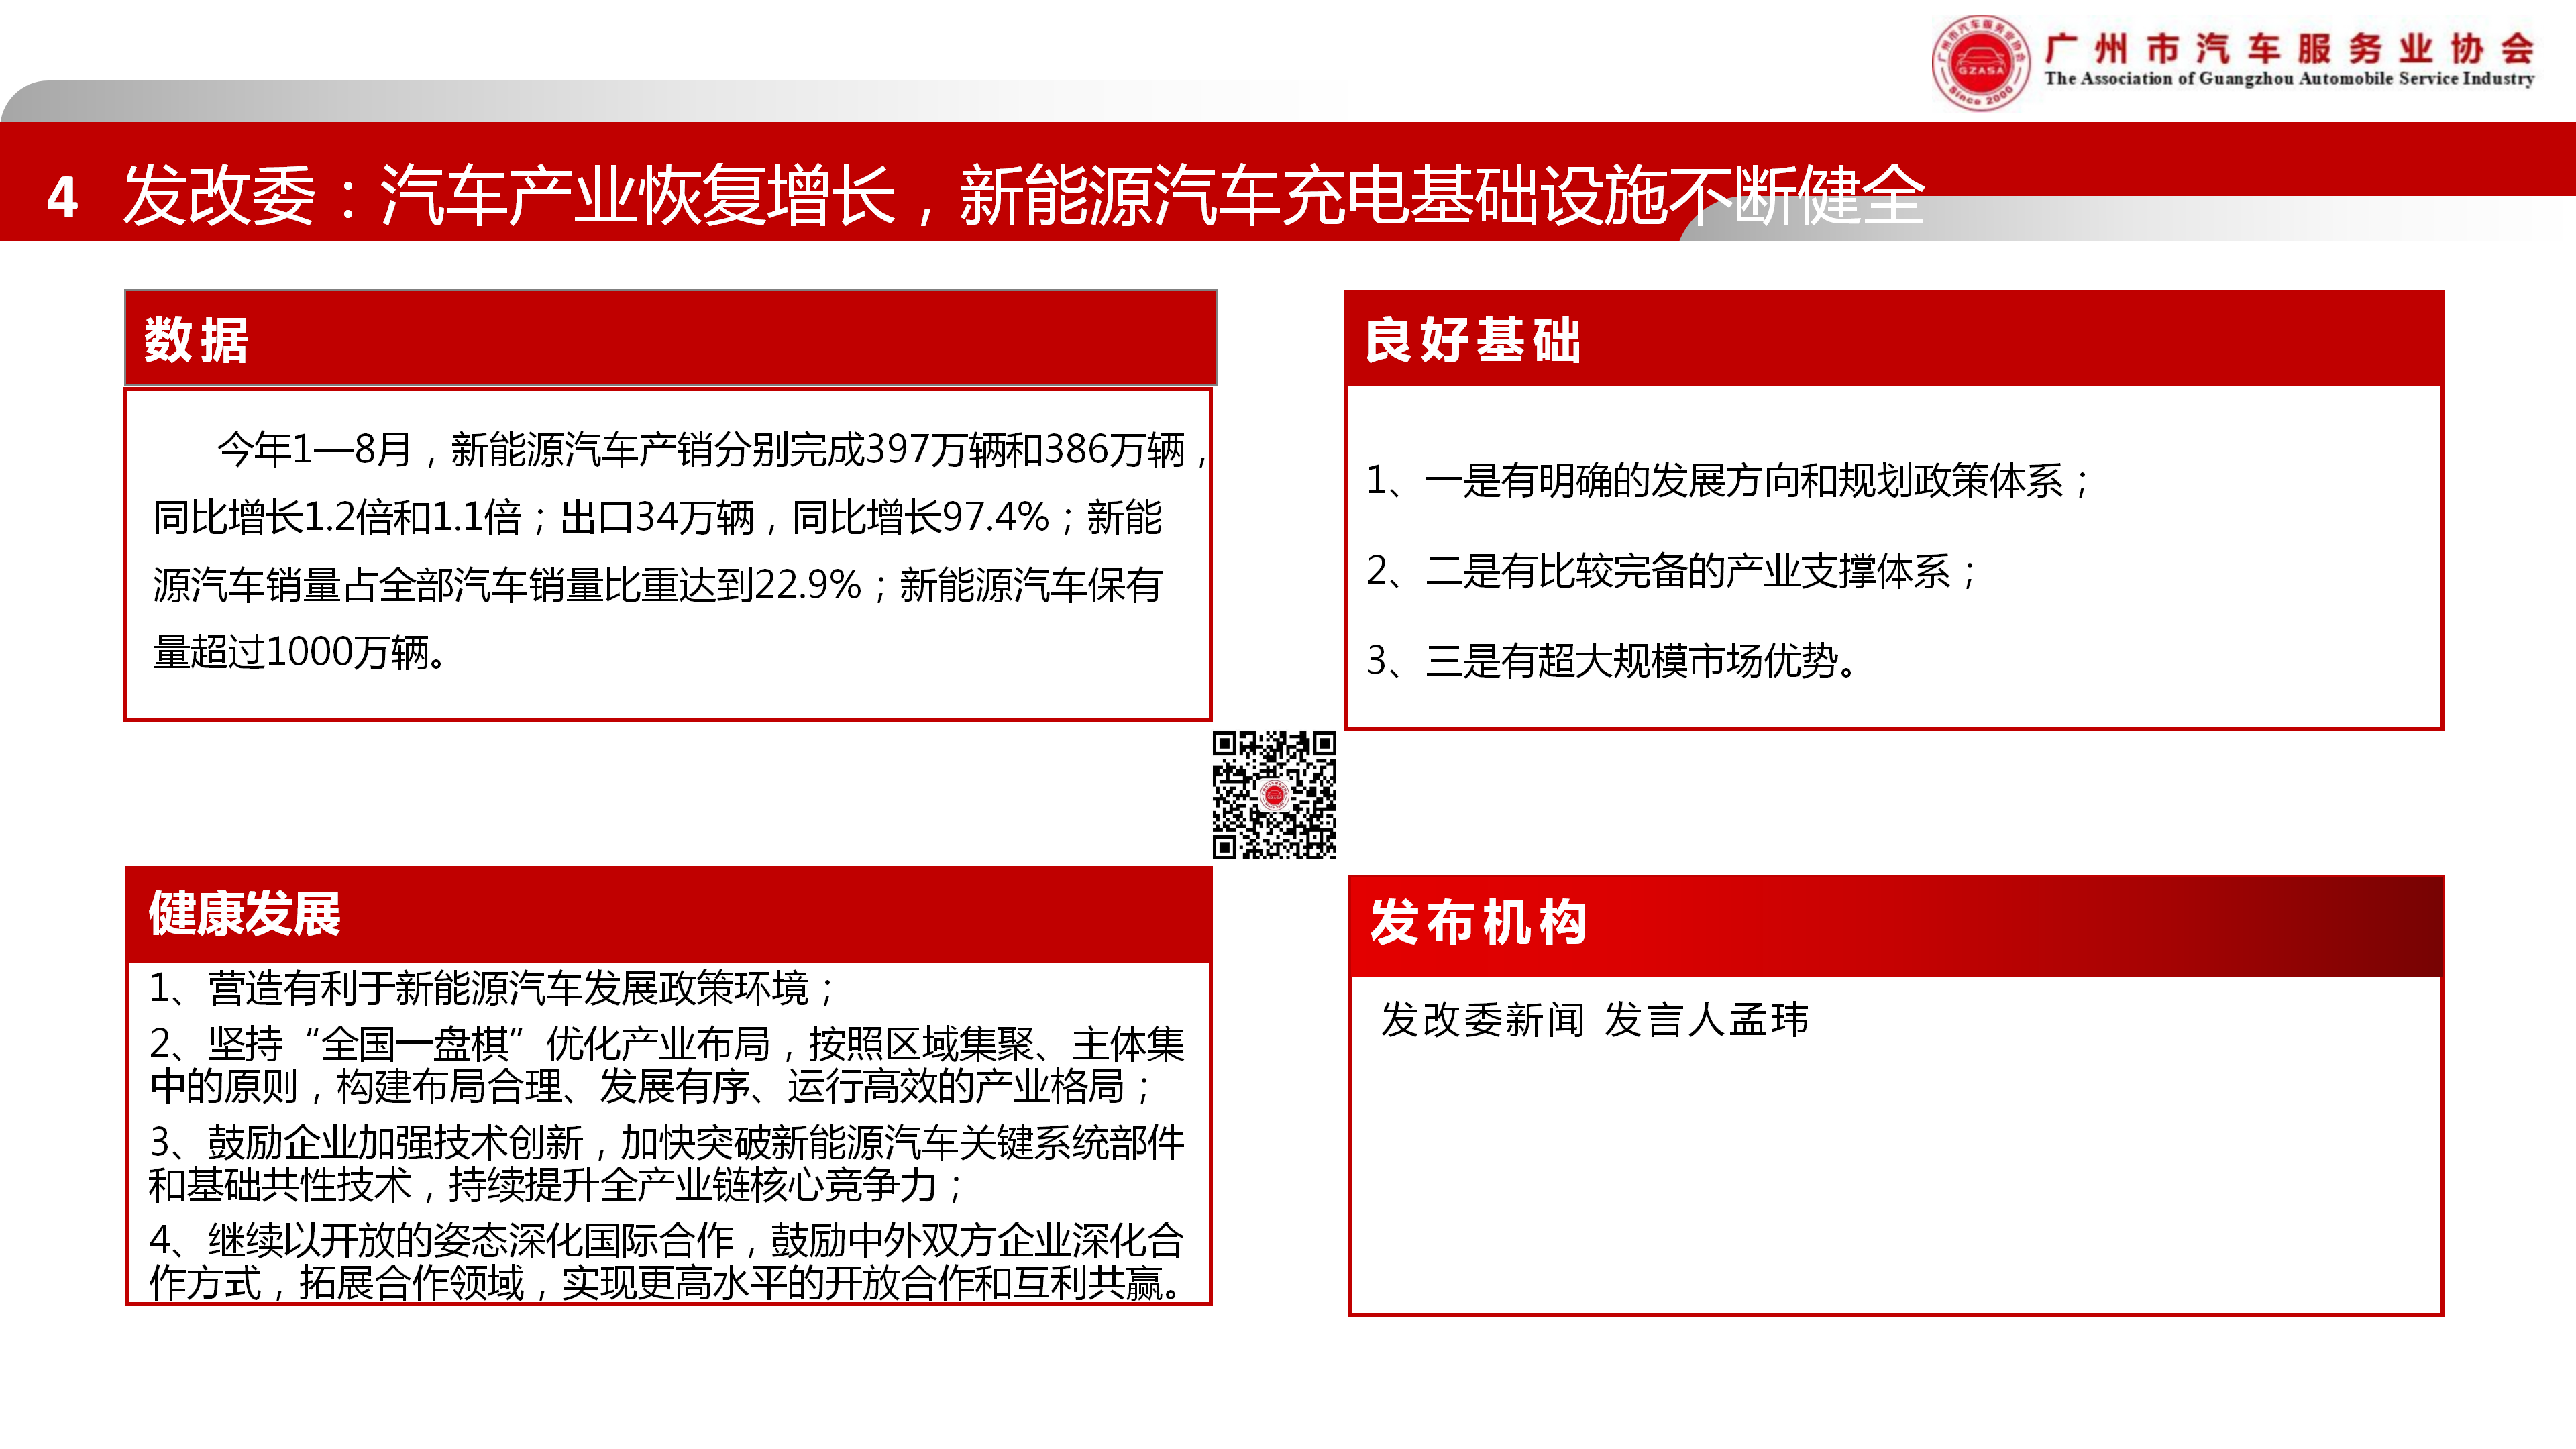Click the GZASA association logo emblem
This screenshot has width=2576, height=1449.
tap(1980, 63)
